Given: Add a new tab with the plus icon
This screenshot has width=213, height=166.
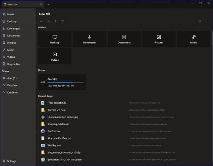Looking at the screenshot, I should pos(48,4).
